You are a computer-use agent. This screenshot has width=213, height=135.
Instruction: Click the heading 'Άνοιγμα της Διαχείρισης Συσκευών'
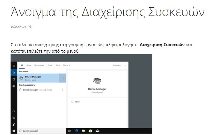(x=107, y=12)
